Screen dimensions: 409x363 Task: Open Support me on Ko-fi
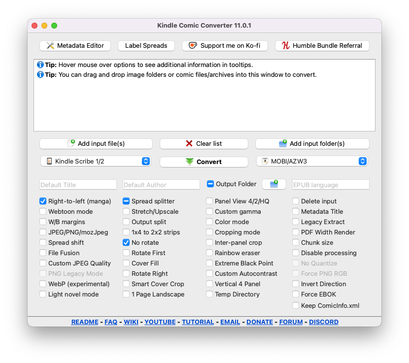[225, 46]
